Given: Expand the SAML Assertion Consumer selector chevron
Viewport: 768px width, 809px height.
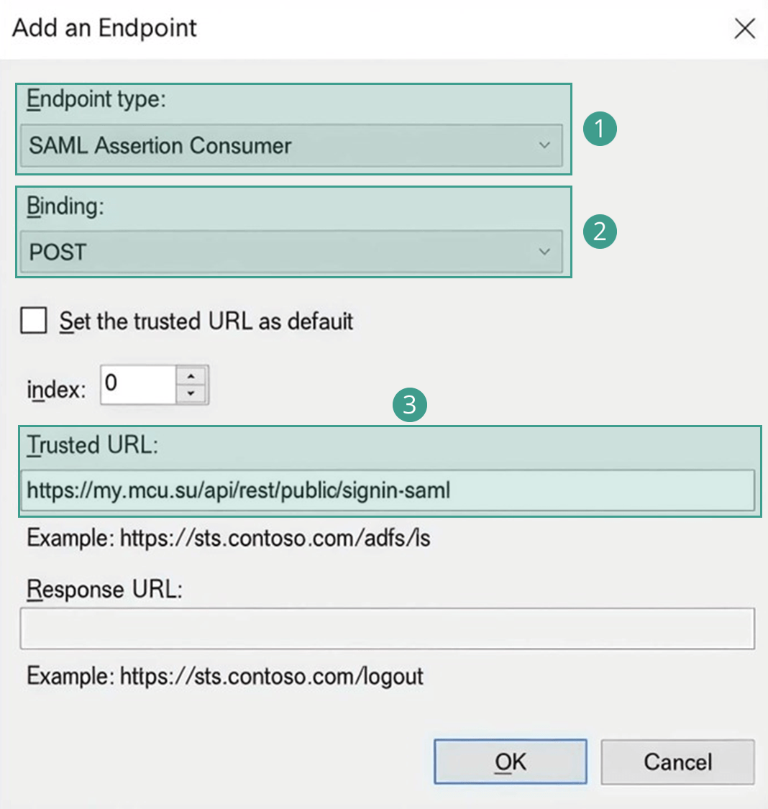Looking at the screenshot, I should [x=545, y=145].
